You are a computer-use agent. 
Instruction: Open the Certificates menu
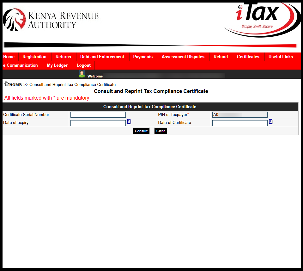click(x=248, y=57)
